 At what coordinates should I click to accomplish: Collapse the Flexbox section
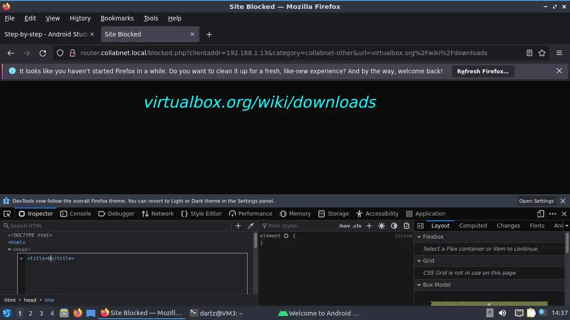pos(419,237)
